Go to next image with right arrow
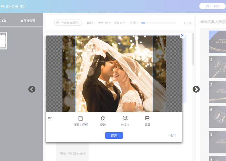The width and height of the screenshot is (226, 161). point(196,89)
